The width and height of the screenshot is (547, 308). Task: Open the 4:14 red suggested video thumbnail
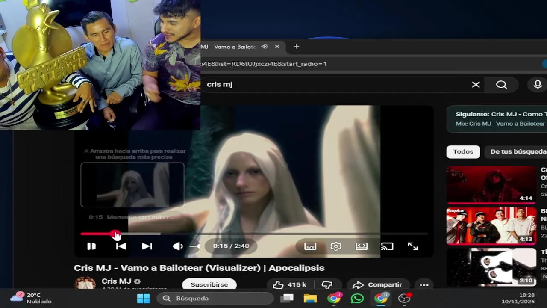pyautogui.click(x=491, y=185)
